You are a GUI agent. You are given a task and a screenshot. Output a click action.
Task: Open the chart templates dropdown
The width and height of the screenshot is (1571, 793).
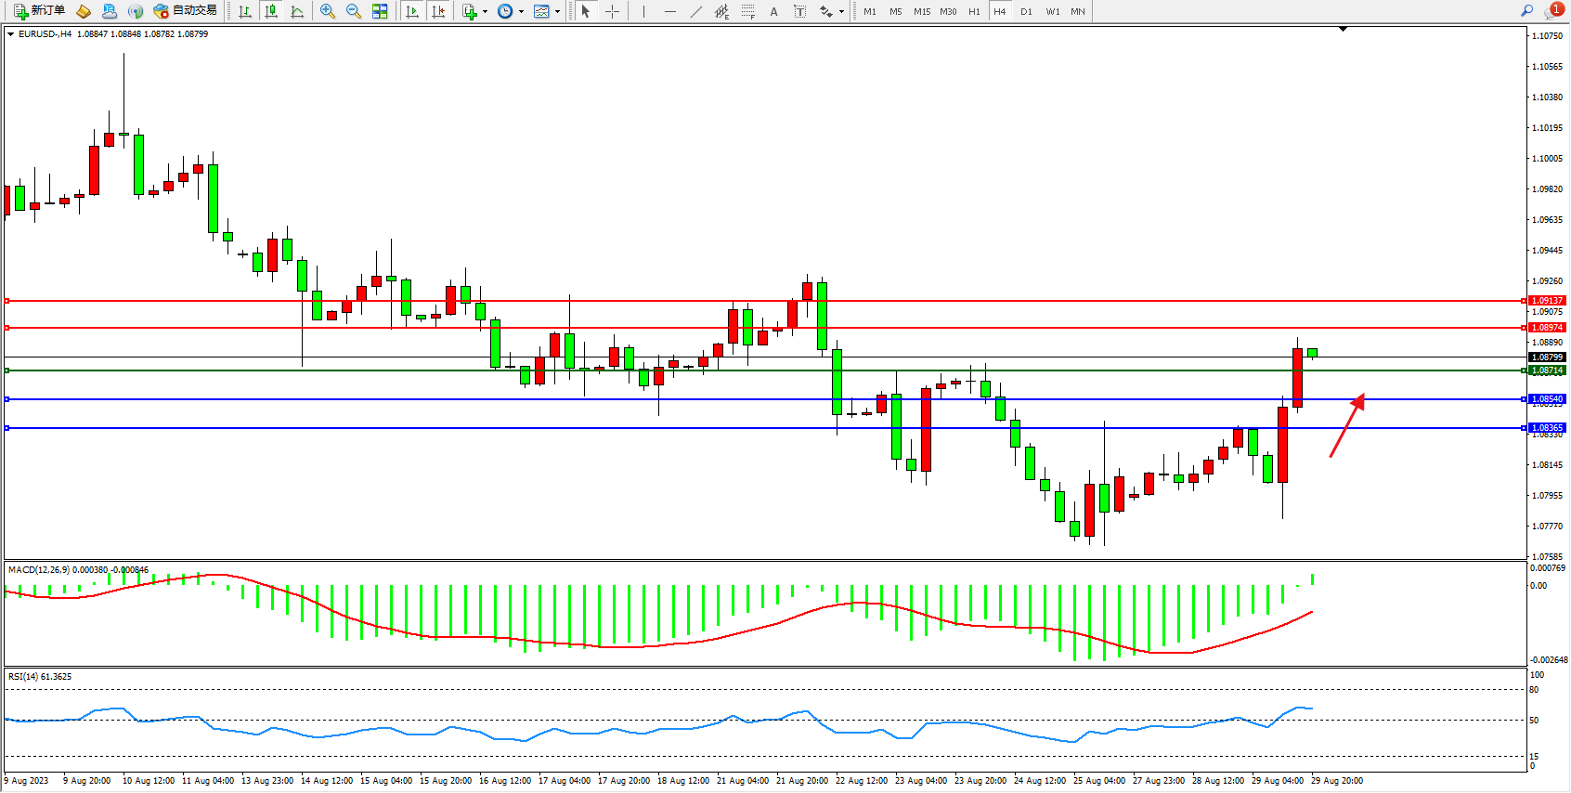[557, 12]
